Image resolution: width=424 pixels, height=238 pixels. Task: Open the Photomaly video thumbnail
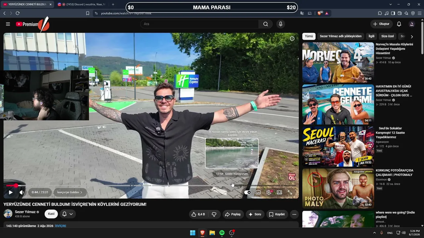(x=338, y=188)
